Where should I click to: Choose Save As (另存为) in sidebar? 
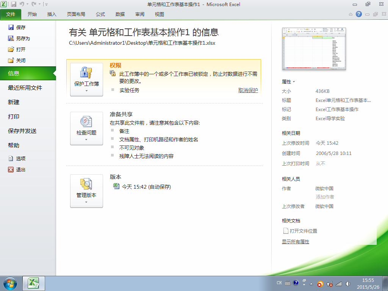pos(19,38)
